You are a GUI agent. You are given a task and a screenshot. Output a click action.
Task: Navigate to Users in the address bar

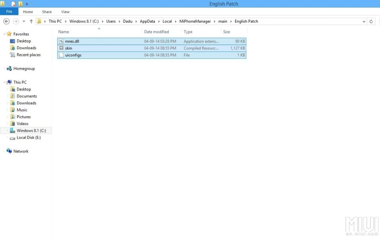point(111,21)
